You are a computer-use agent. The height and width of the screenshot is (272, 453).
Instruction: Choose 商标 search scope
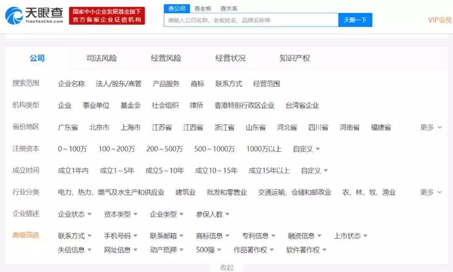click(x=198, y=84)
